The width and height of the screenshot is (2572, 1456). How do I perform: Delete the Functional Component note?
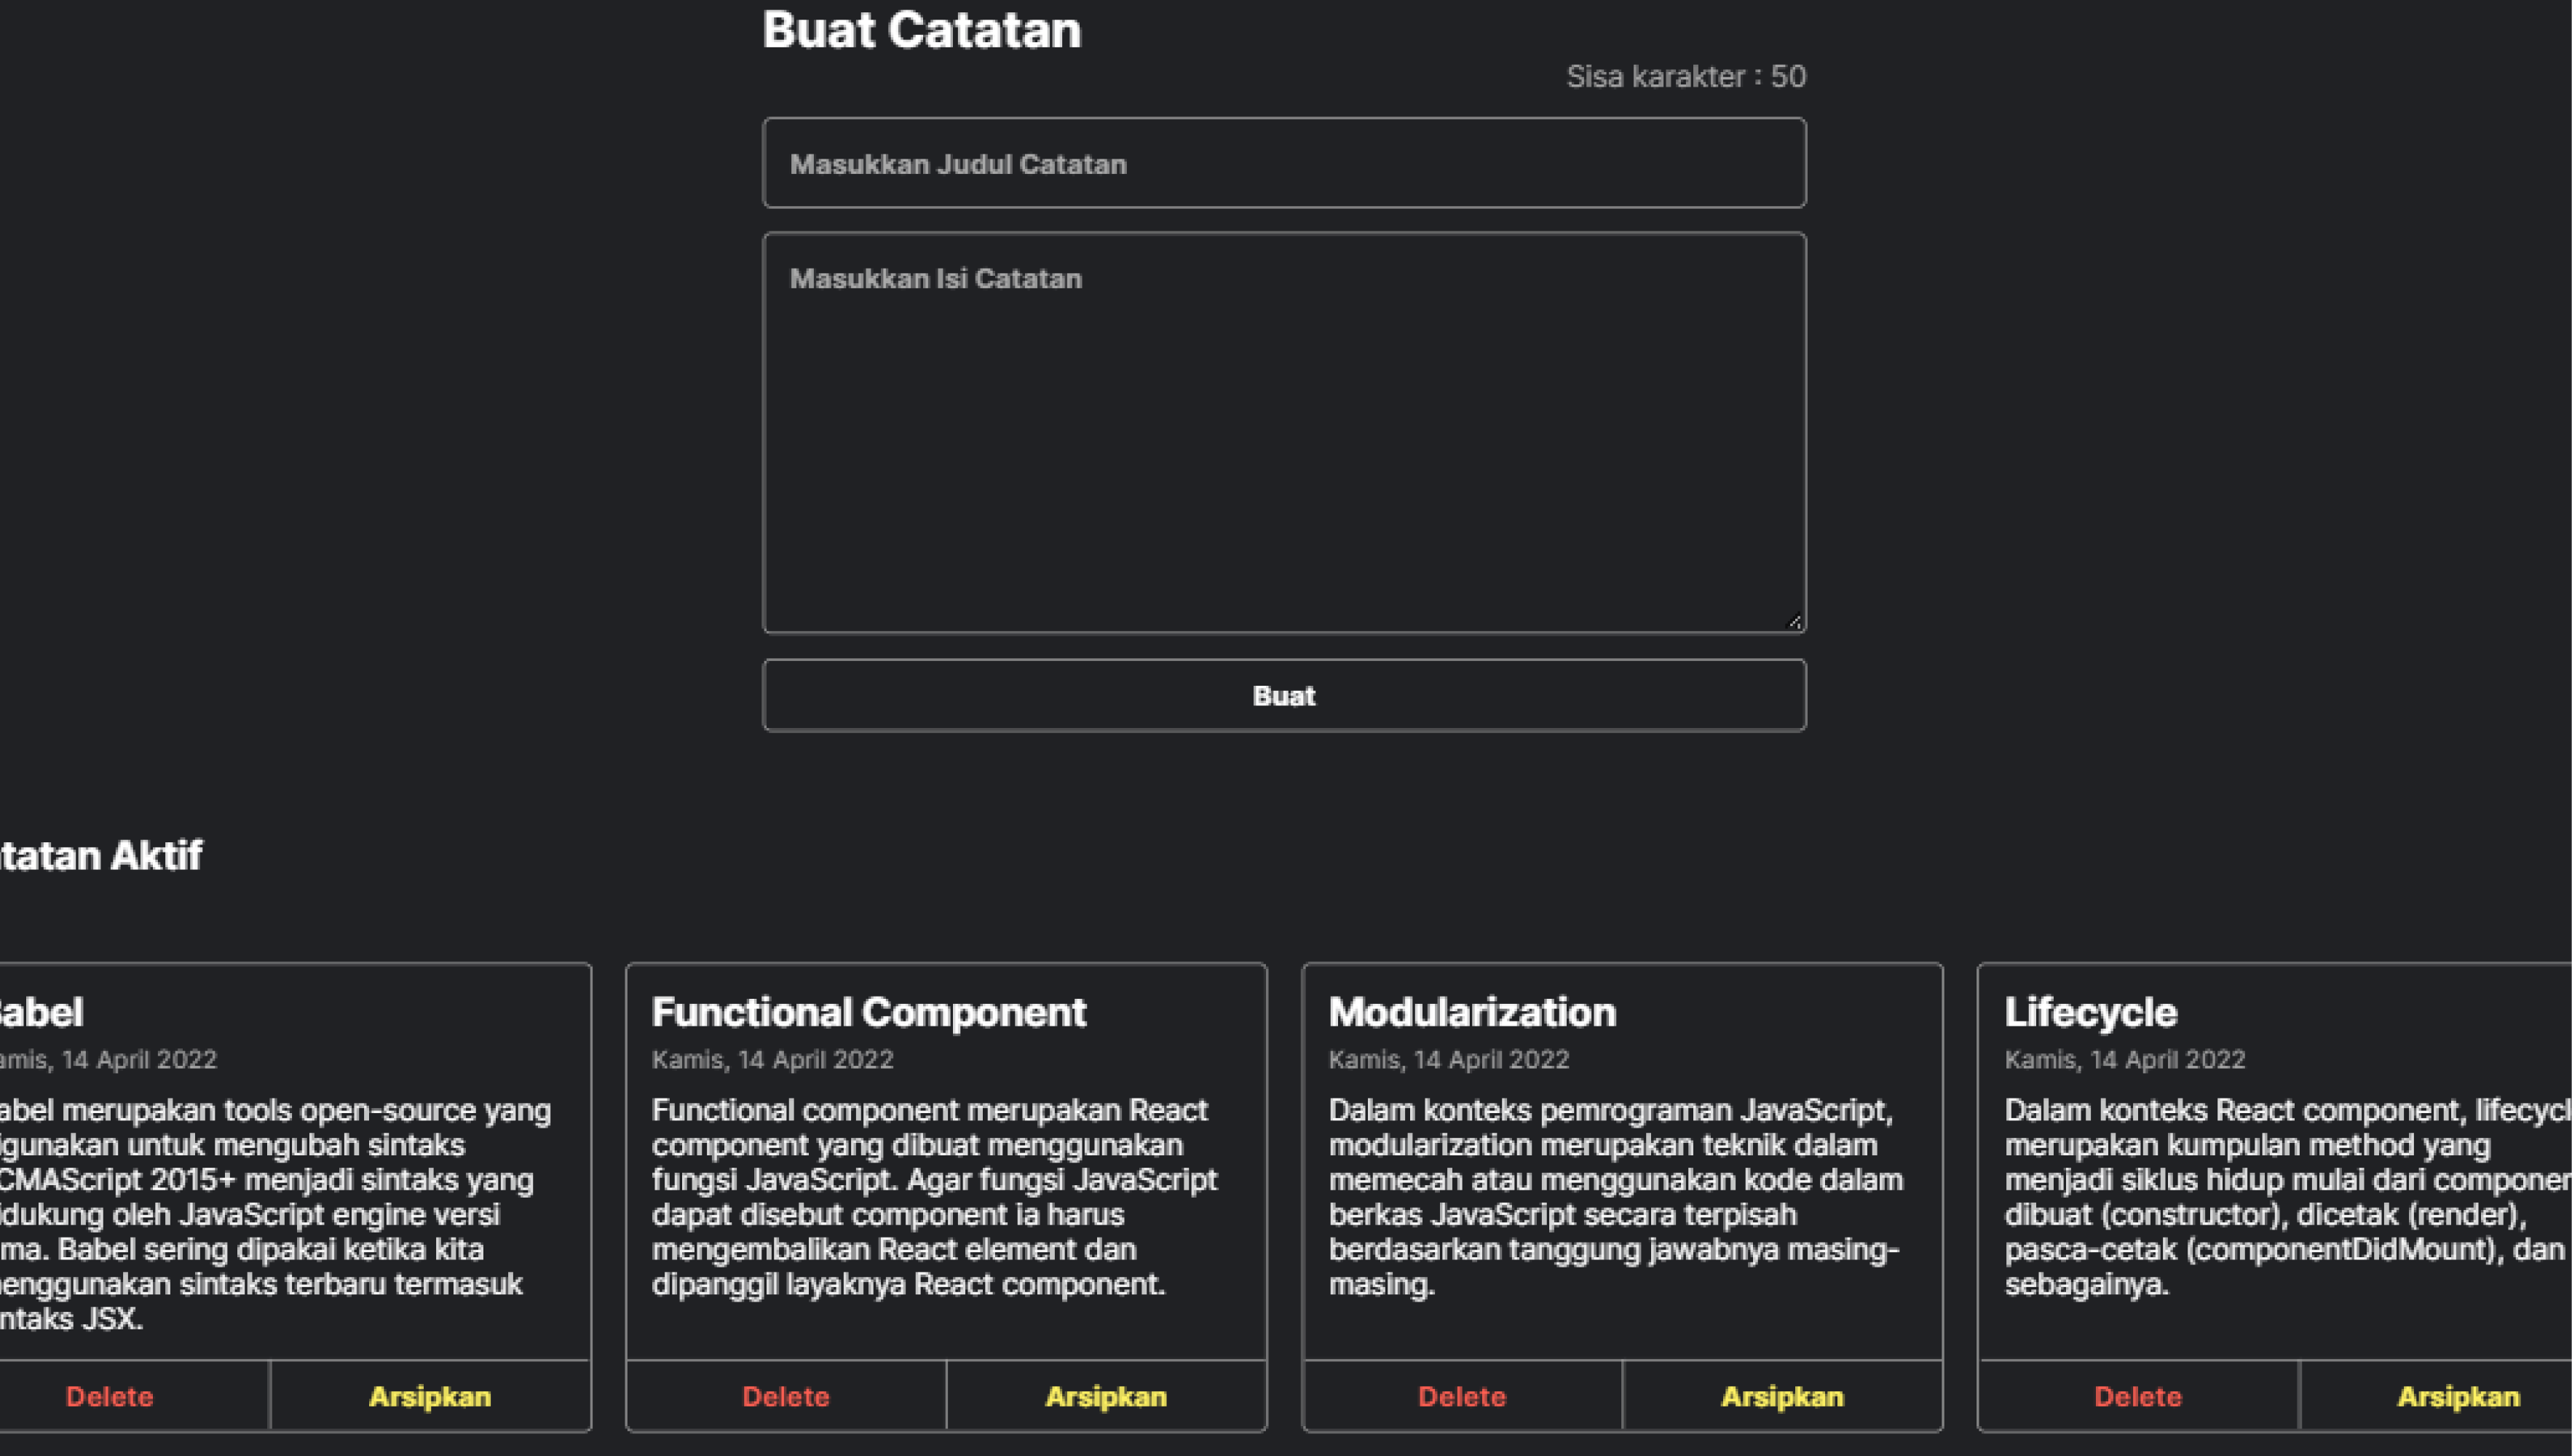click(x=786, y=1396)
